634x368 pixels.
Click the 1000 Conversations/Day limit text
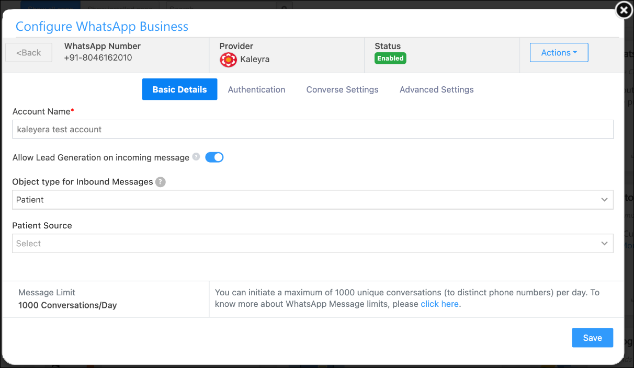(67, 305)
